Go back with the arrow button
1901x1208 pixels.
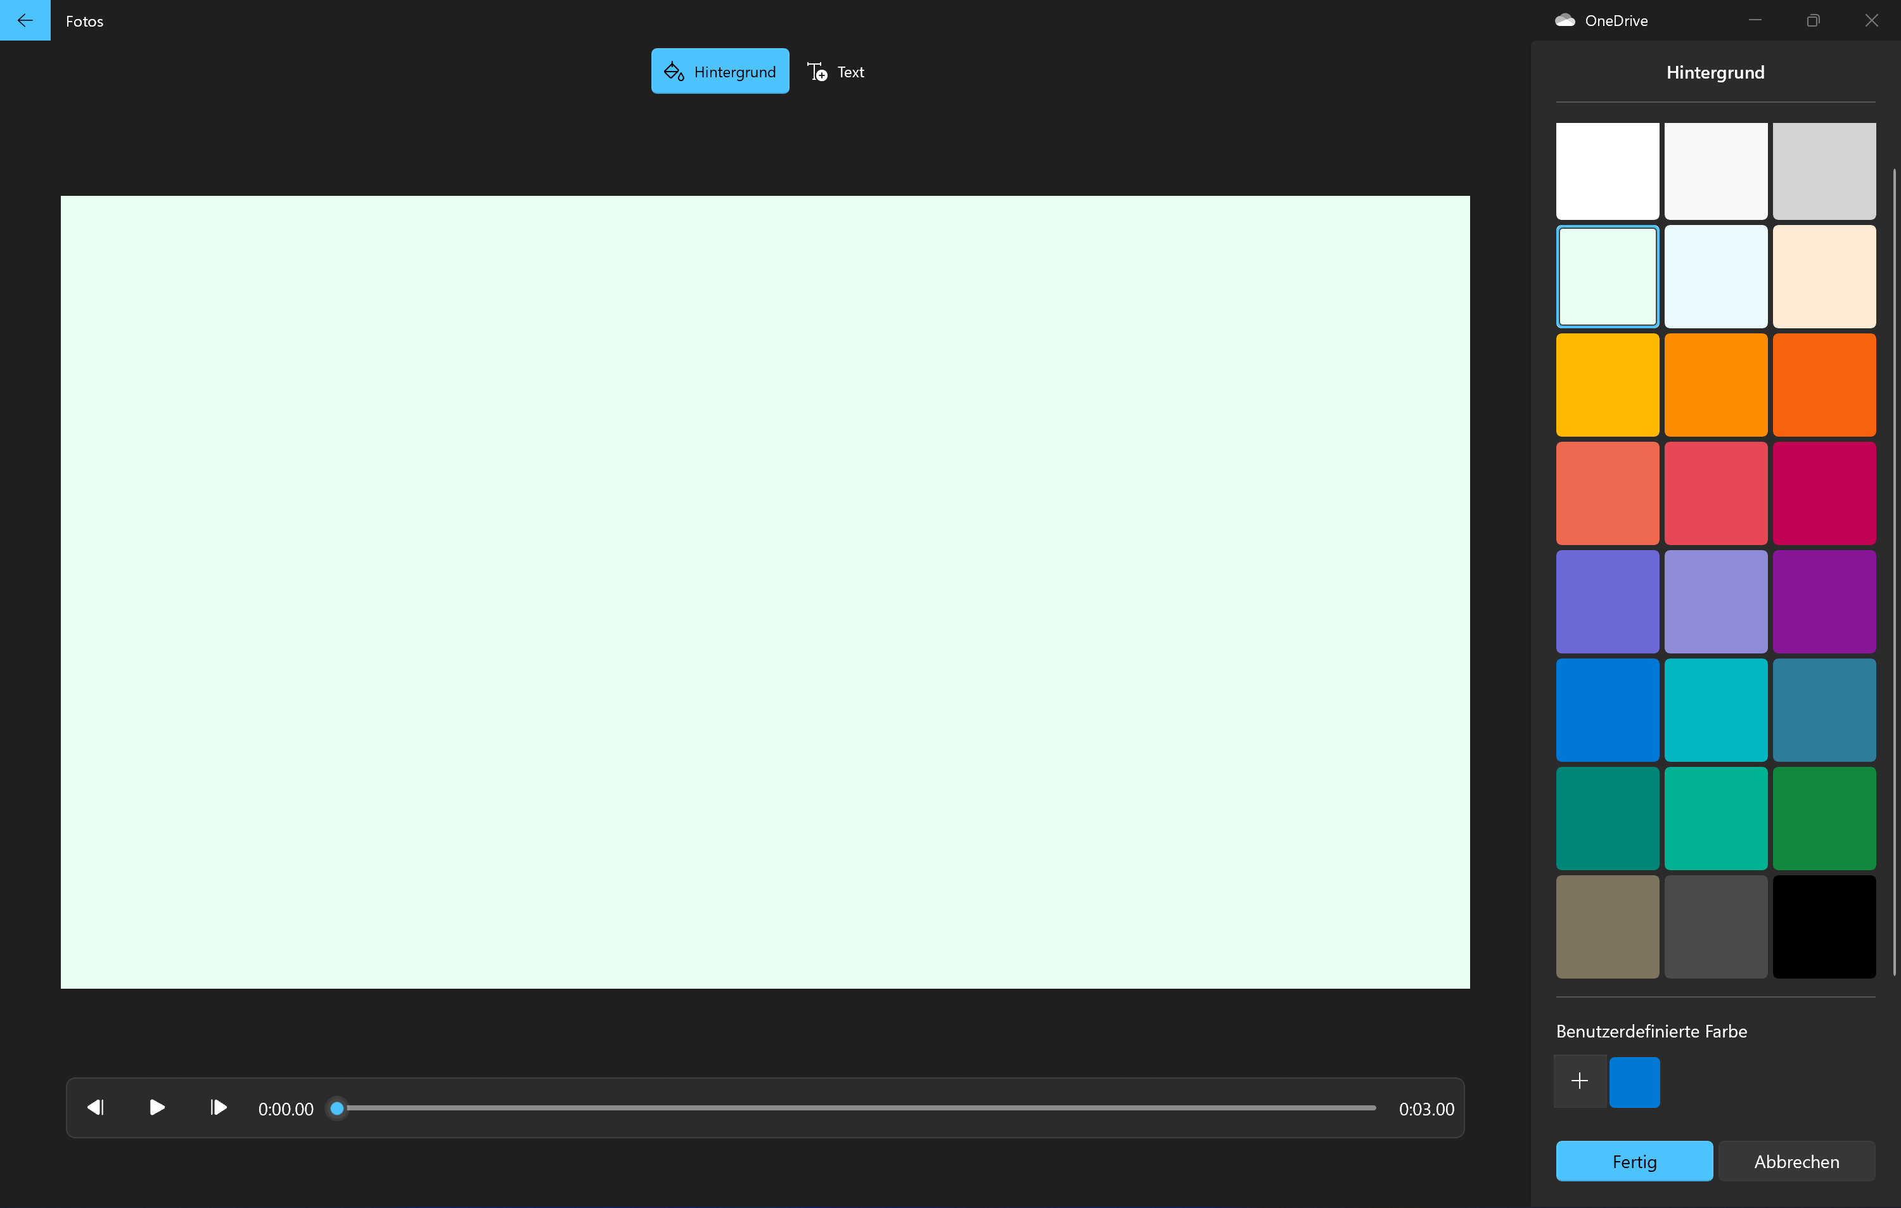tap(25, 20)
